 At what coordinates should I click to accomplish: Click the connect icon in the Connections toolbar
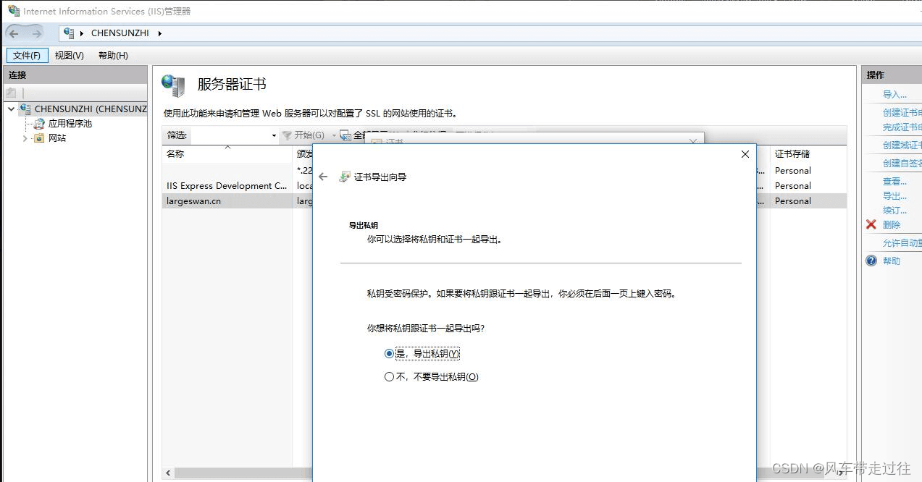coord(11,93)
